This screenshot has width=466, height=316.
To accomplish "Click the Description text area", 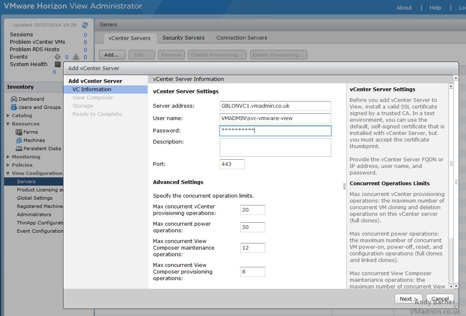I will tap(275, 147).
